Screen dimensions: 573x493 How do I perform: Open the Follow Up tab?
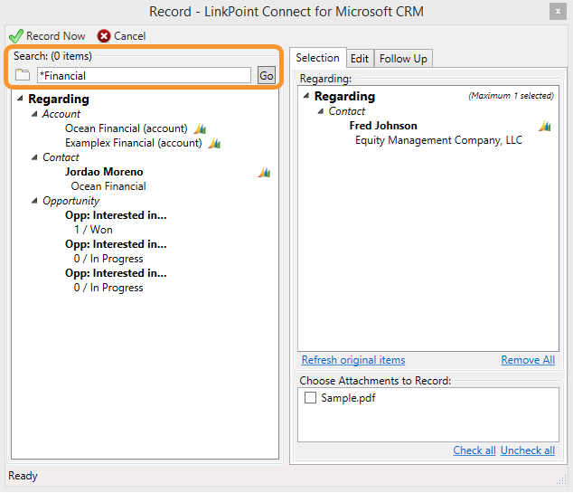tap(403, 59)
